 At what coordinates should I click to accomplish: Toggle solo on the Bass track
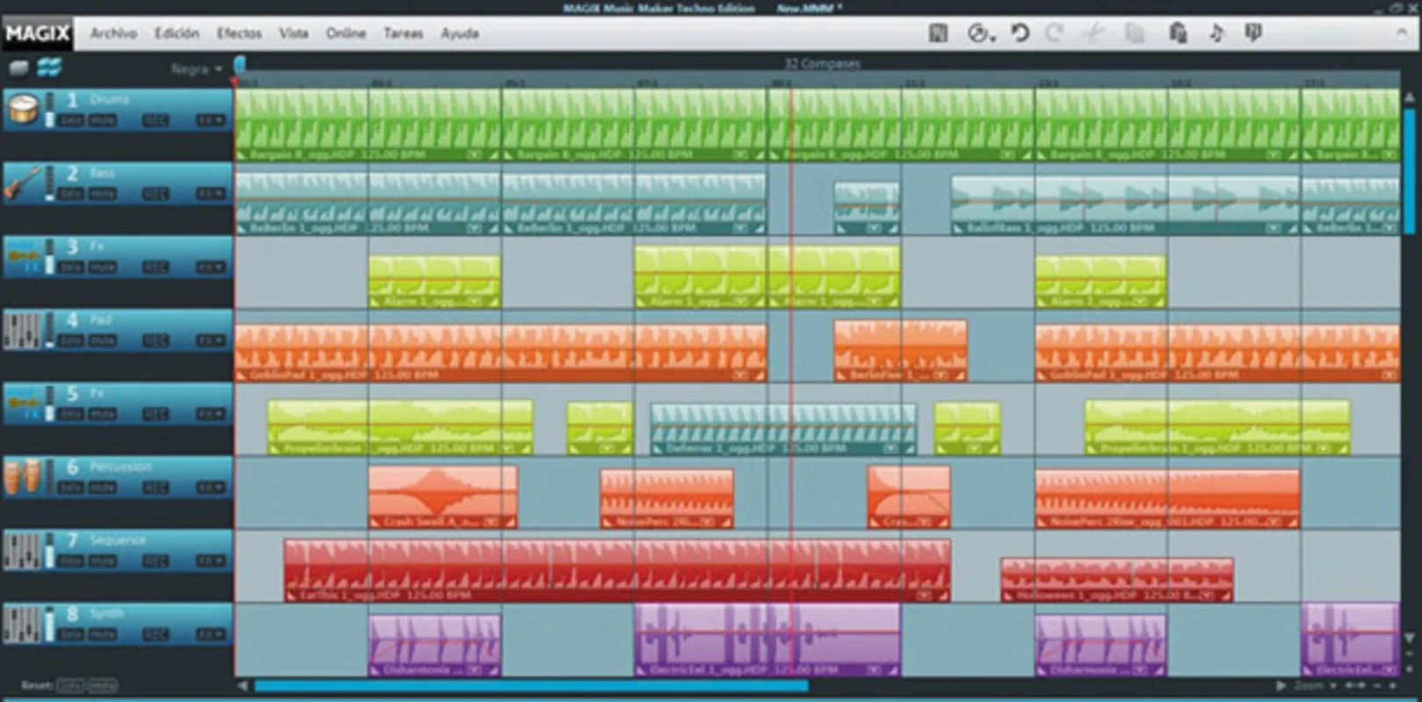click(x=71, y=194)
